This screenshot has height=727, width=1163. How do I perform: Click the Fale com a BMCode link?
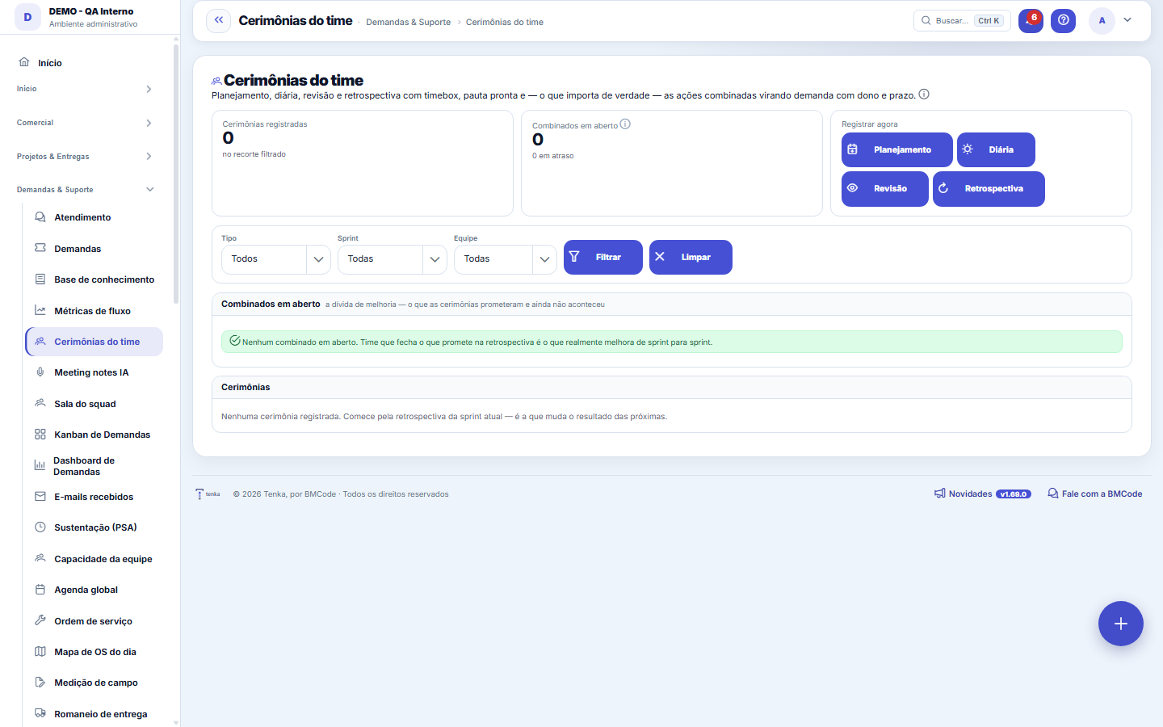(x=1095, y=494)
